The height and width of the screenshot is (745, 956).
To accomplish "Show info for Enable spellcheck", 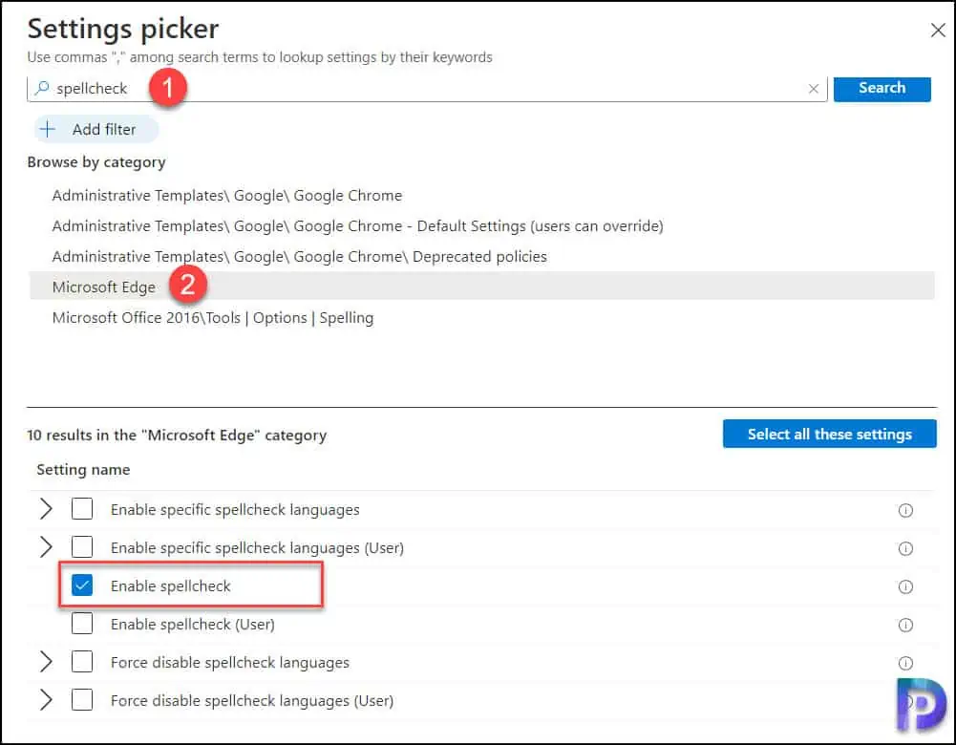I will coord(905,587).
